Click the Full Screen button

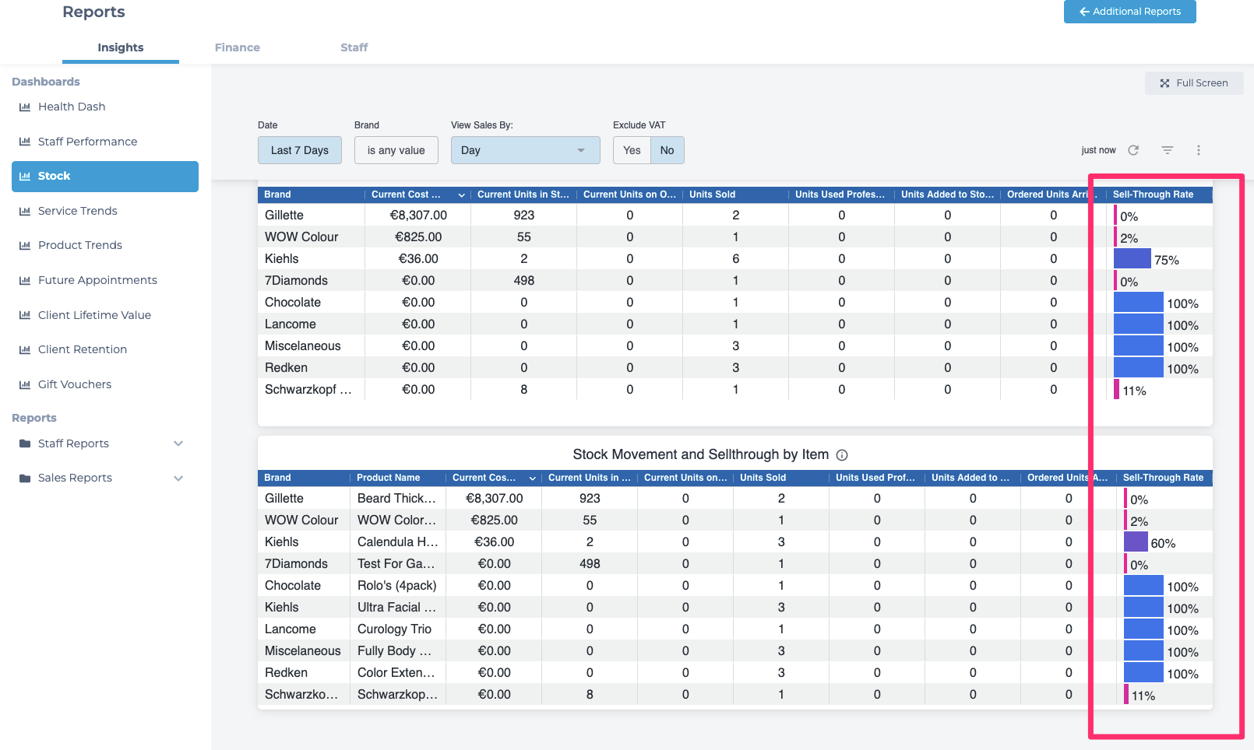[1194, 83]
